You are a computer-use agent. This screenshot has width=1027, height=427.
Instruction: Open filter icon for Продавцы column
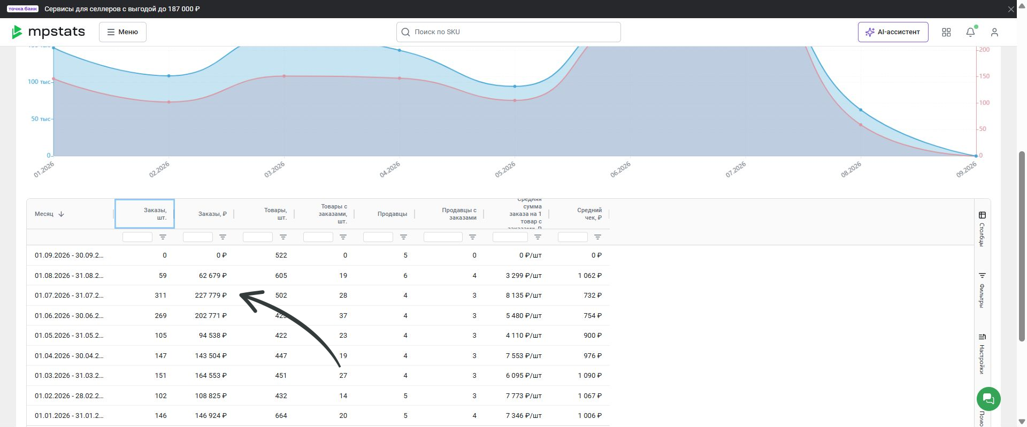pyautogui.click(x=403, y=237)
